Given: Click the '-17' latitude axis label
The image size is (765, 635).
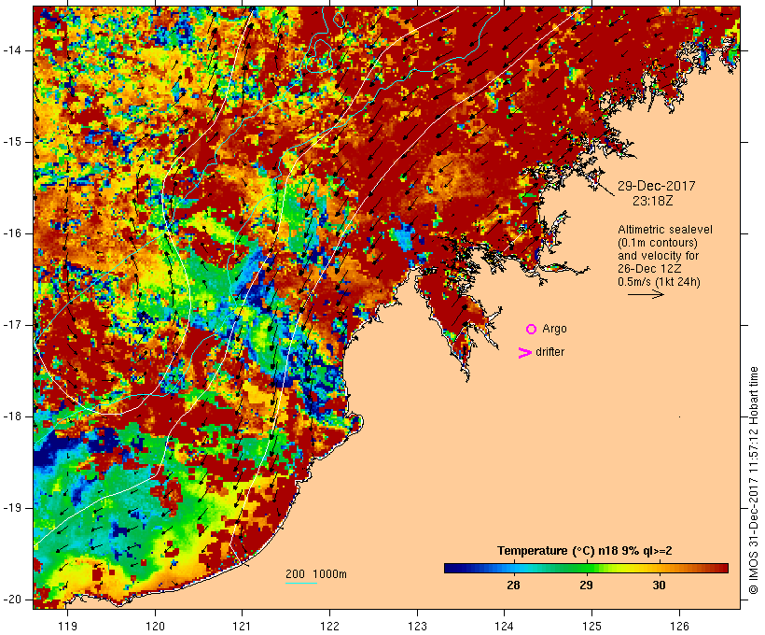Looking at the screenshot, I should click(x=12, y=325).
